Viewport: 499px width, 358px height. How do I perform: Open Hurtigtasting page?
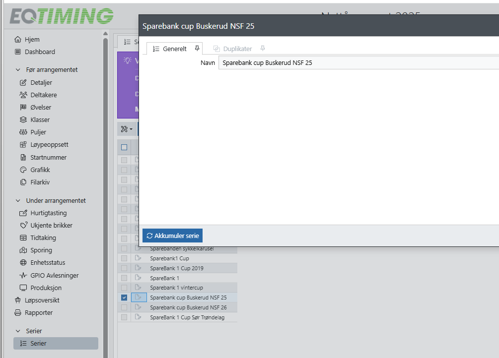[x=43, y=213]
